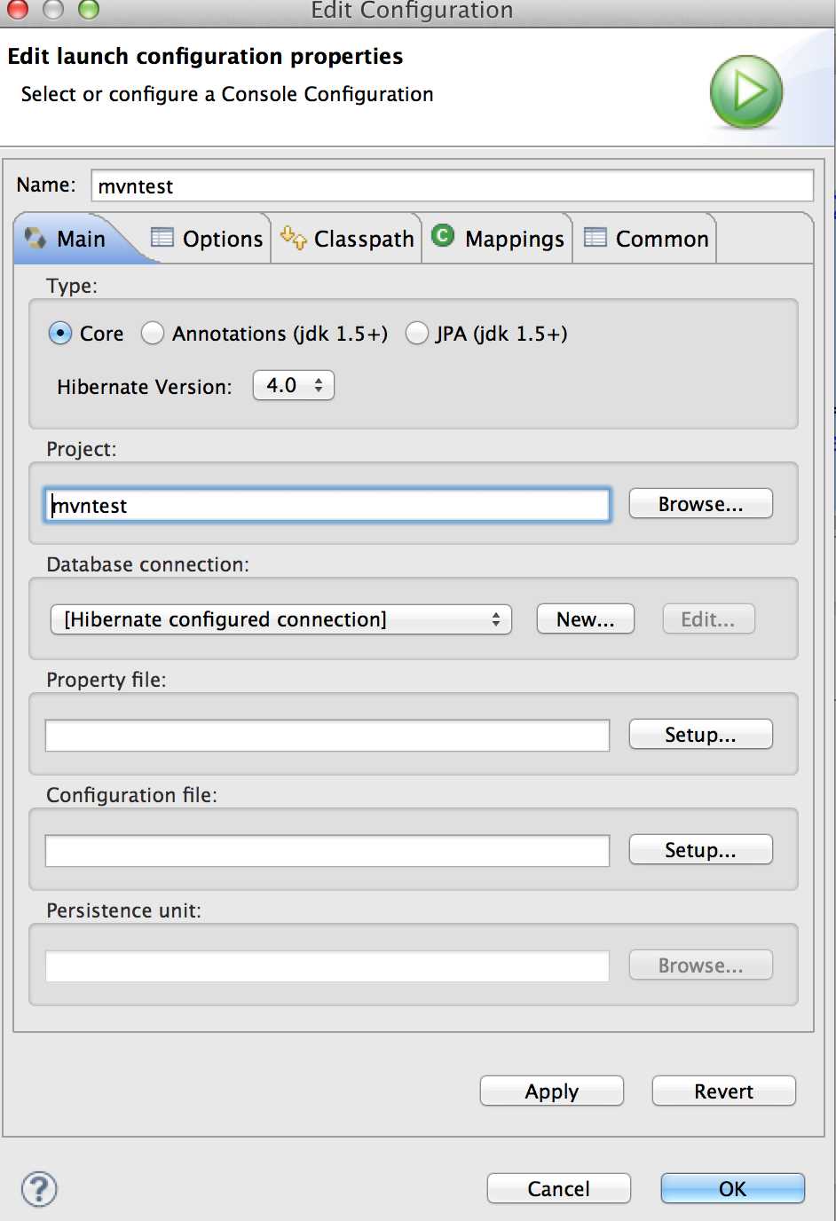Screen dimensions: 836x1221
Task: Open the Hibernate Version dropdown
Action: pos(294,385)
